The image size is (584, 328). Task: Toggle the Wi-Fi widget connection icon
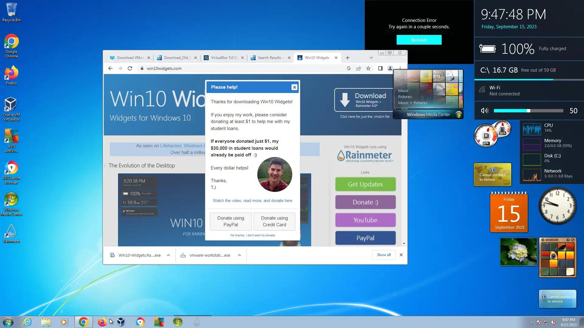[x=482, y=90]
